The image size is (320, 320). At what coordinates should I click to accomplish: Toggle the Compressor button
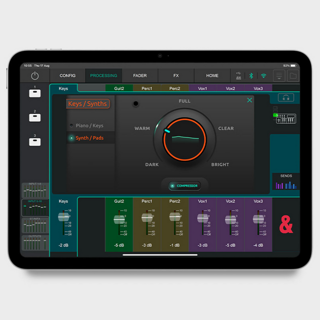click(185, 186)
